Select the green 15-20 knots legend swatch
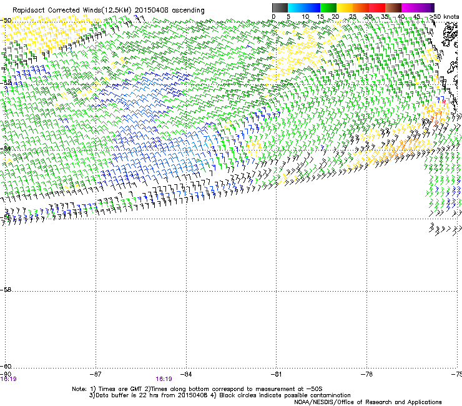The height and width of the screenshot is (406, 462). tap(328, 7)
